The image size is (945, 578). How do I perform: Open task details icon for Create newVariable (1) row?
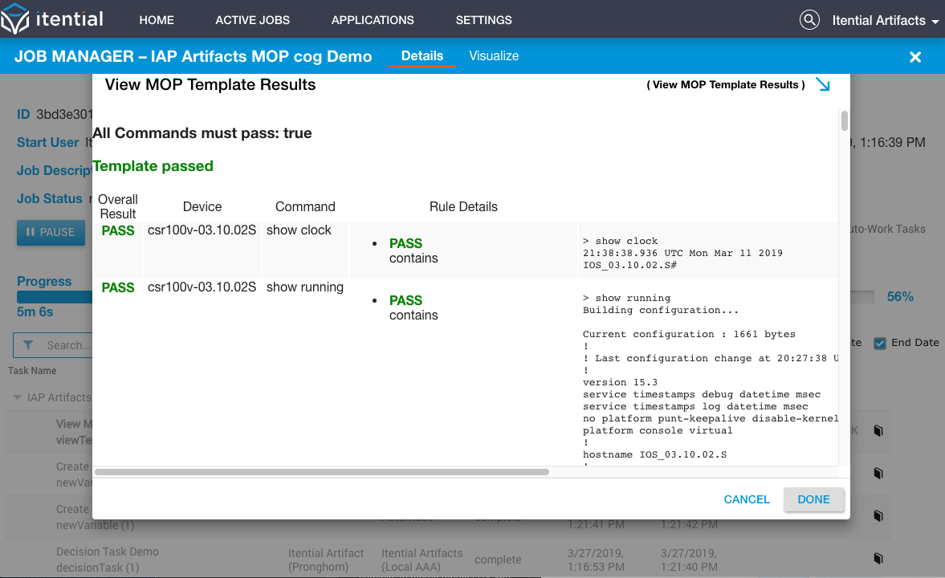(878, 516)
